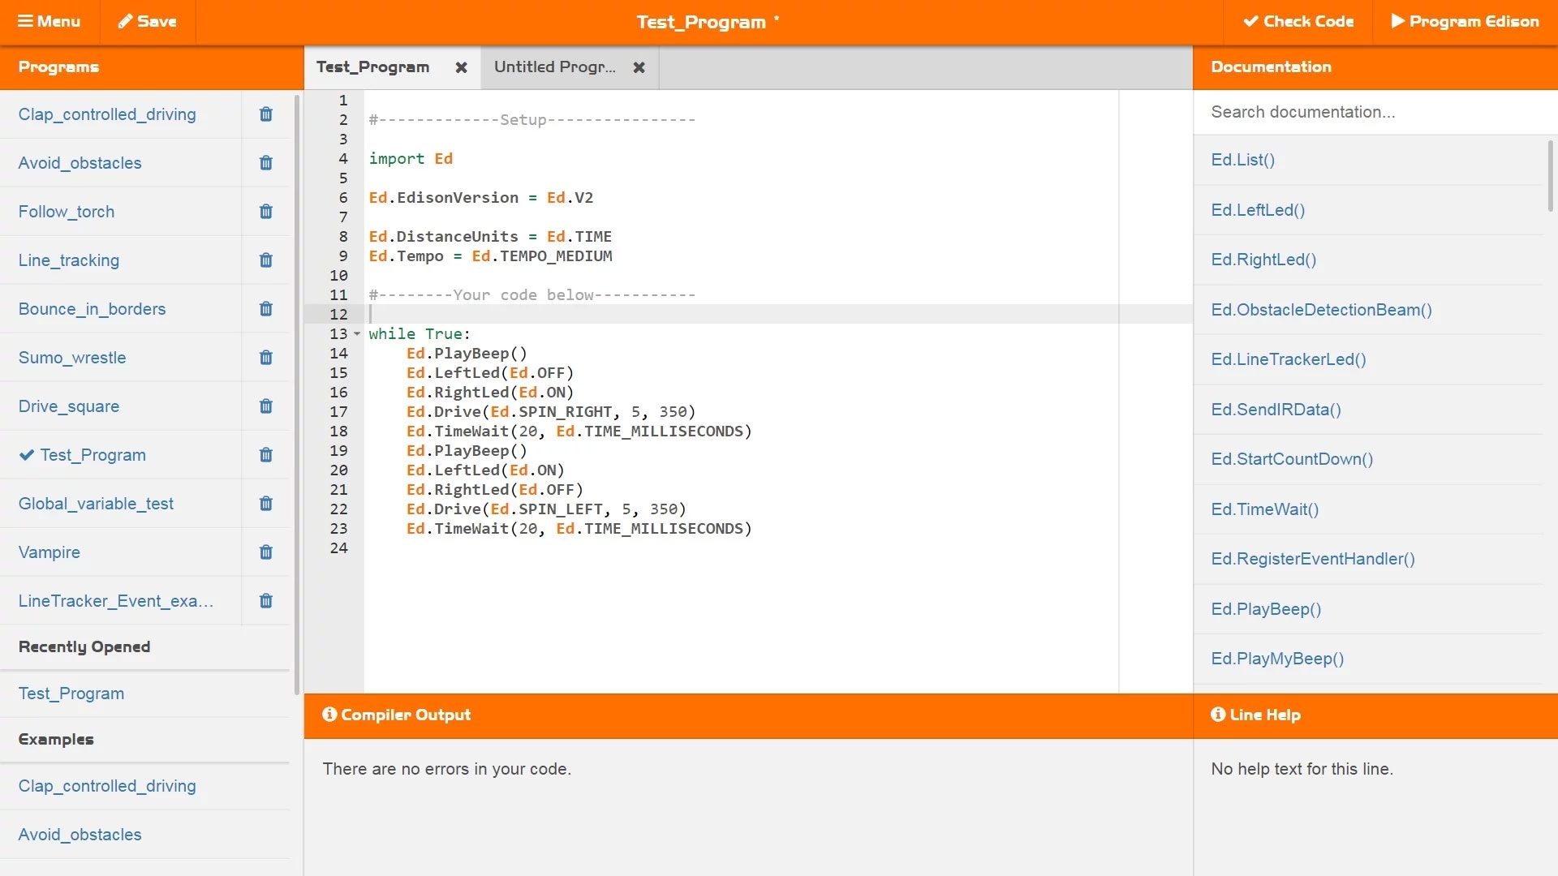Image resolution: width=1558 pixels, height=876 pixels.
Task: Open Ed.LeftLed documentation link
Action: tap(1257, 209)
